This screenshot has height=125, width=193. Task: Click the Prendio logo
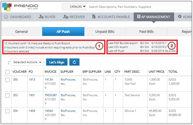pos(20,7)
